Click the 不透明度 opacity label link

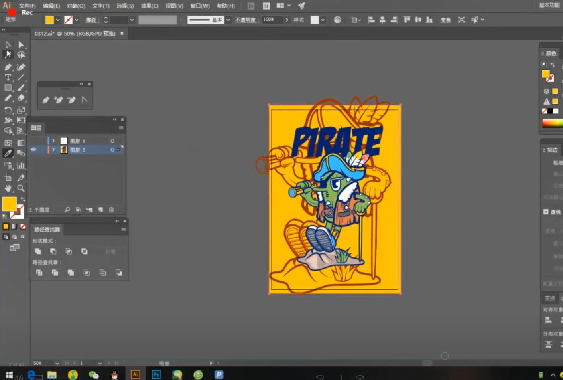pos(245,20)
